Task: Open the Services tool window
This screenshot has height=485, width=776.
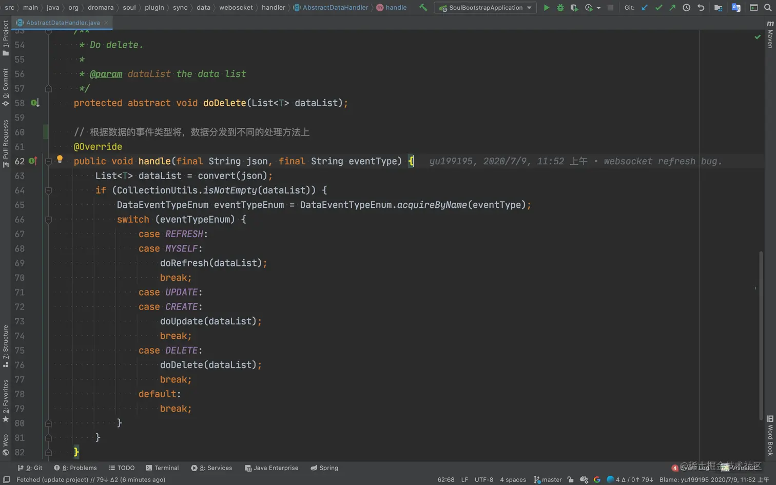Action: pos(211,468)
